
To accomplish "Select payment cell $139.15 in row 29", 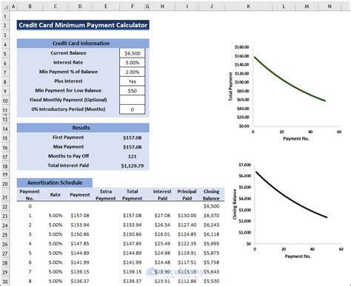I will (x=80, y=272).
